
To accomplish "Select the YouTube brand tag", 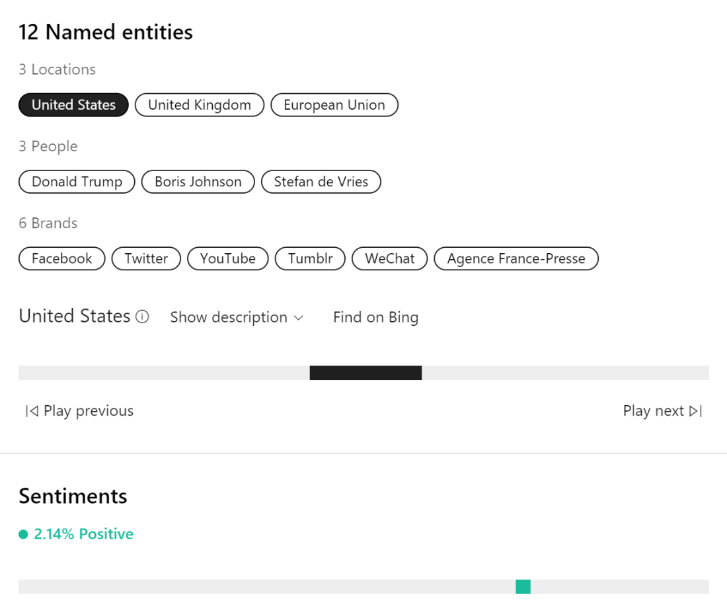I will [228, 258].
